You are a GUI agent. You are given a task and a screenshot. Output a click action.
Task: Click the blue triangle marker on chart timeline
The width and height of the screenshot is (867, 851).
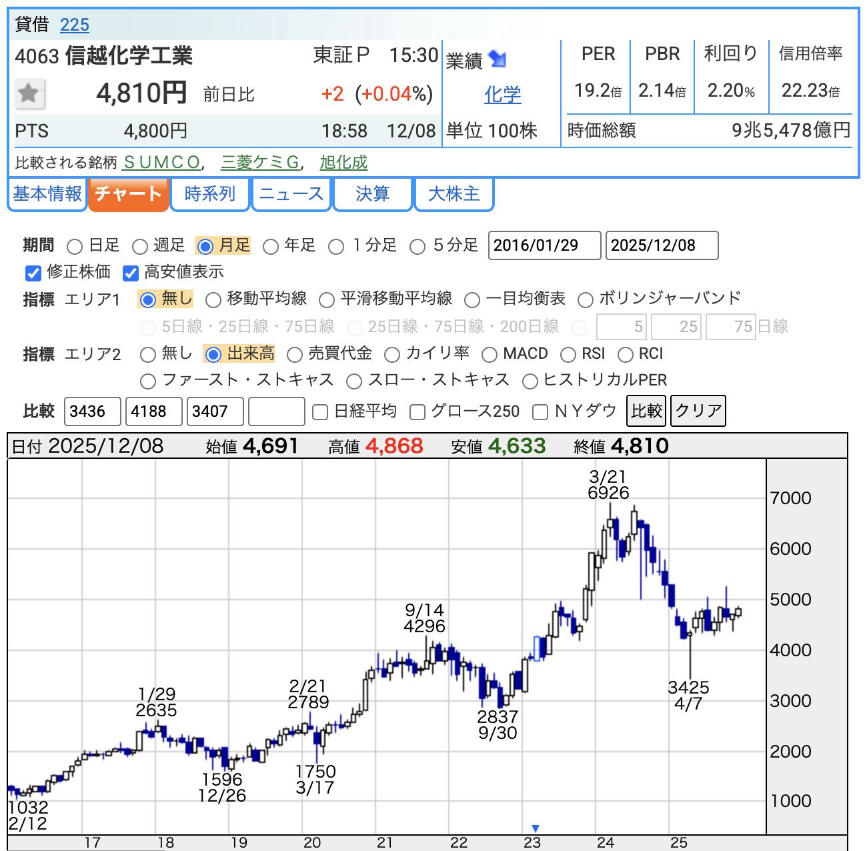pos(535,828)
